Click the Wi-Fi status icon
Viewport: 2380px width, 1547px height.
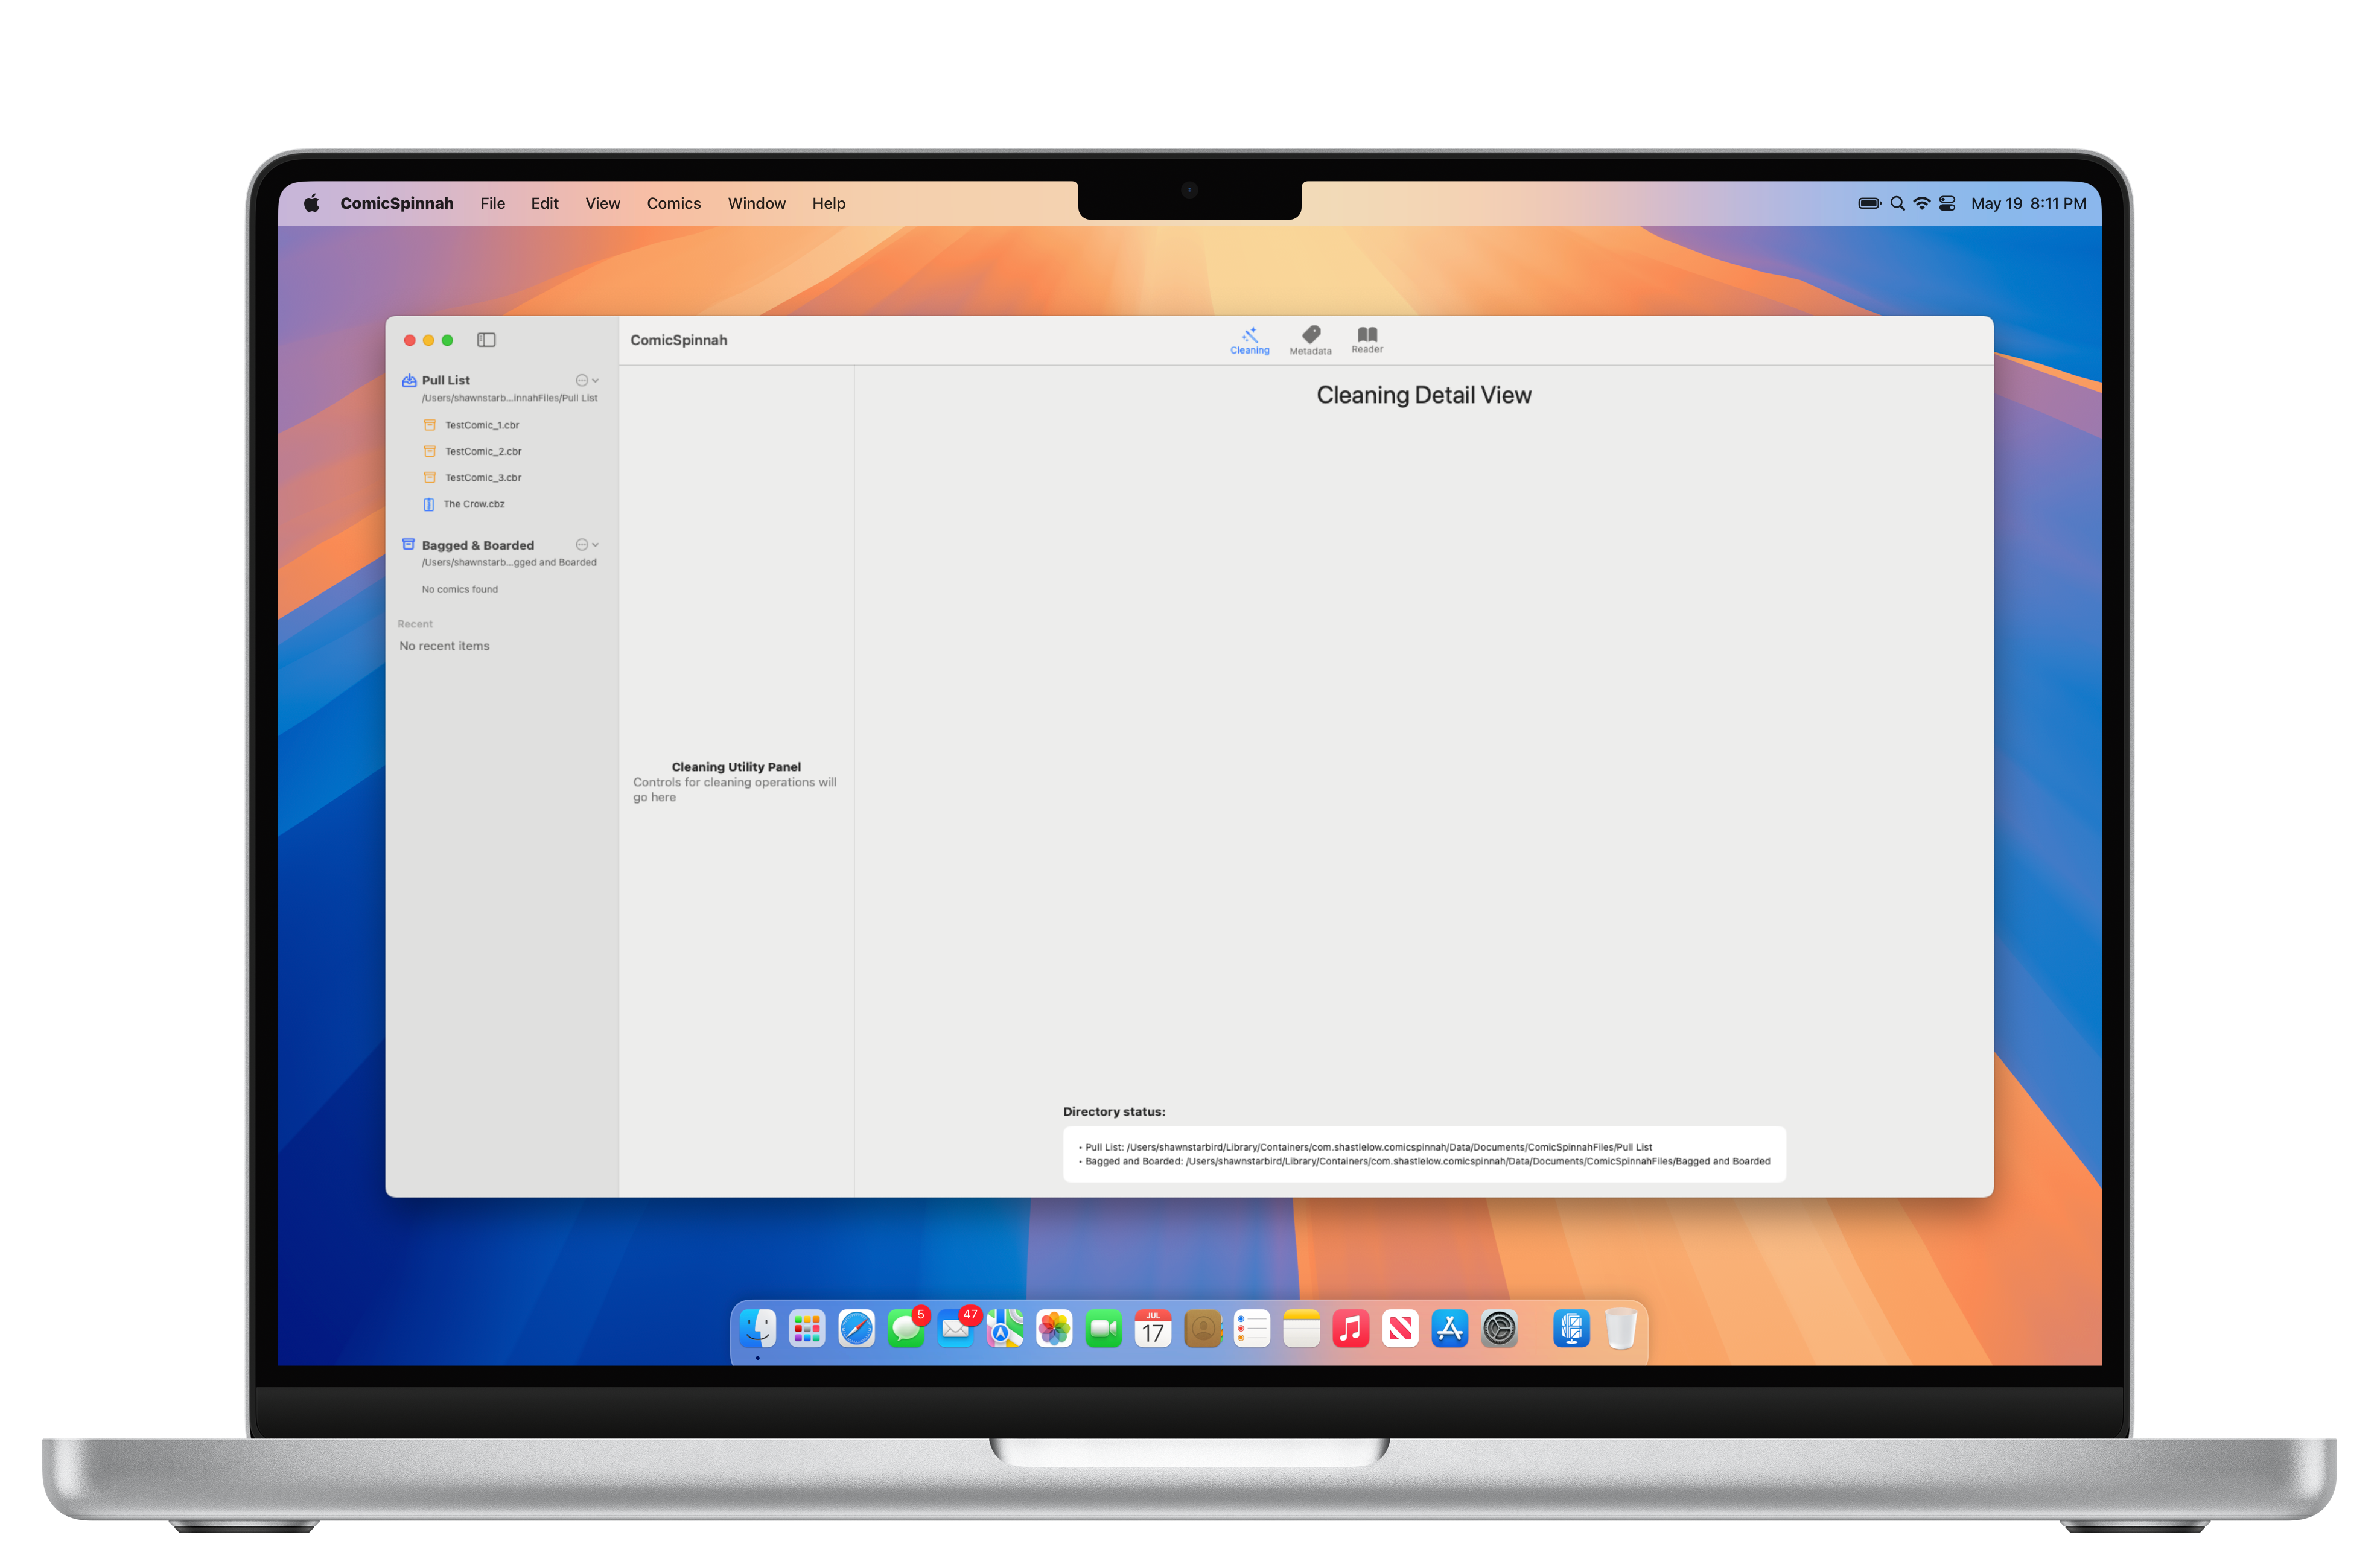point(1922,203)
